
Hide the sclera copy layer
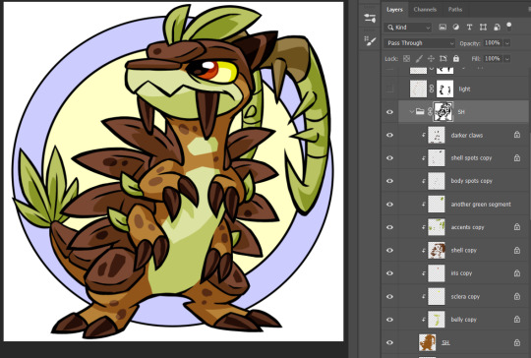click(x=389, y=296)
